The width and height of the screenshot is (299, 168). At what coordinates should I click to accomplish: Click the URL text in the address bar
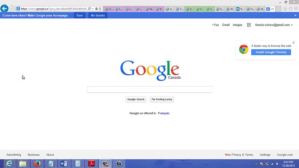[x=54, y=9]
